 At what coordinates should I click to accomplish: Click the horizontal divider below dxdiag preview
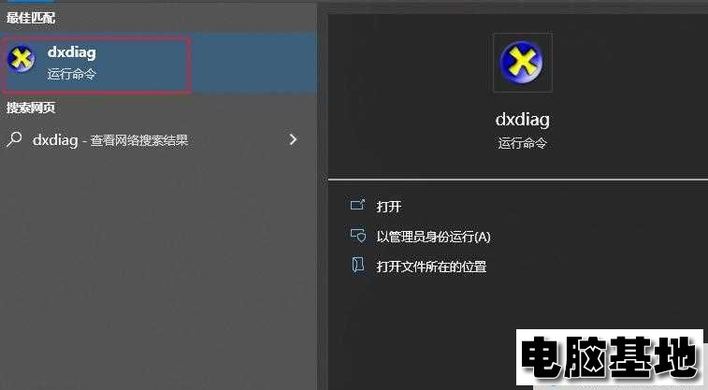click(518, 180)
